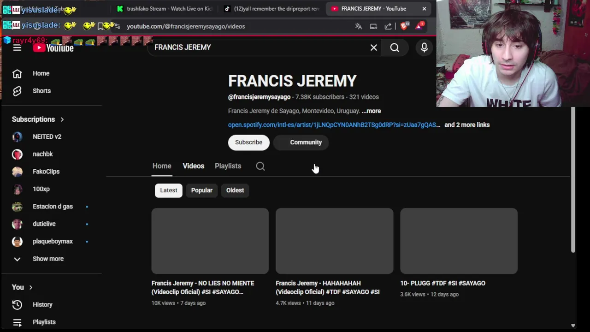Clear the search text with X
Viewport: 590px width, 332px height.
(x=374, y=47)
